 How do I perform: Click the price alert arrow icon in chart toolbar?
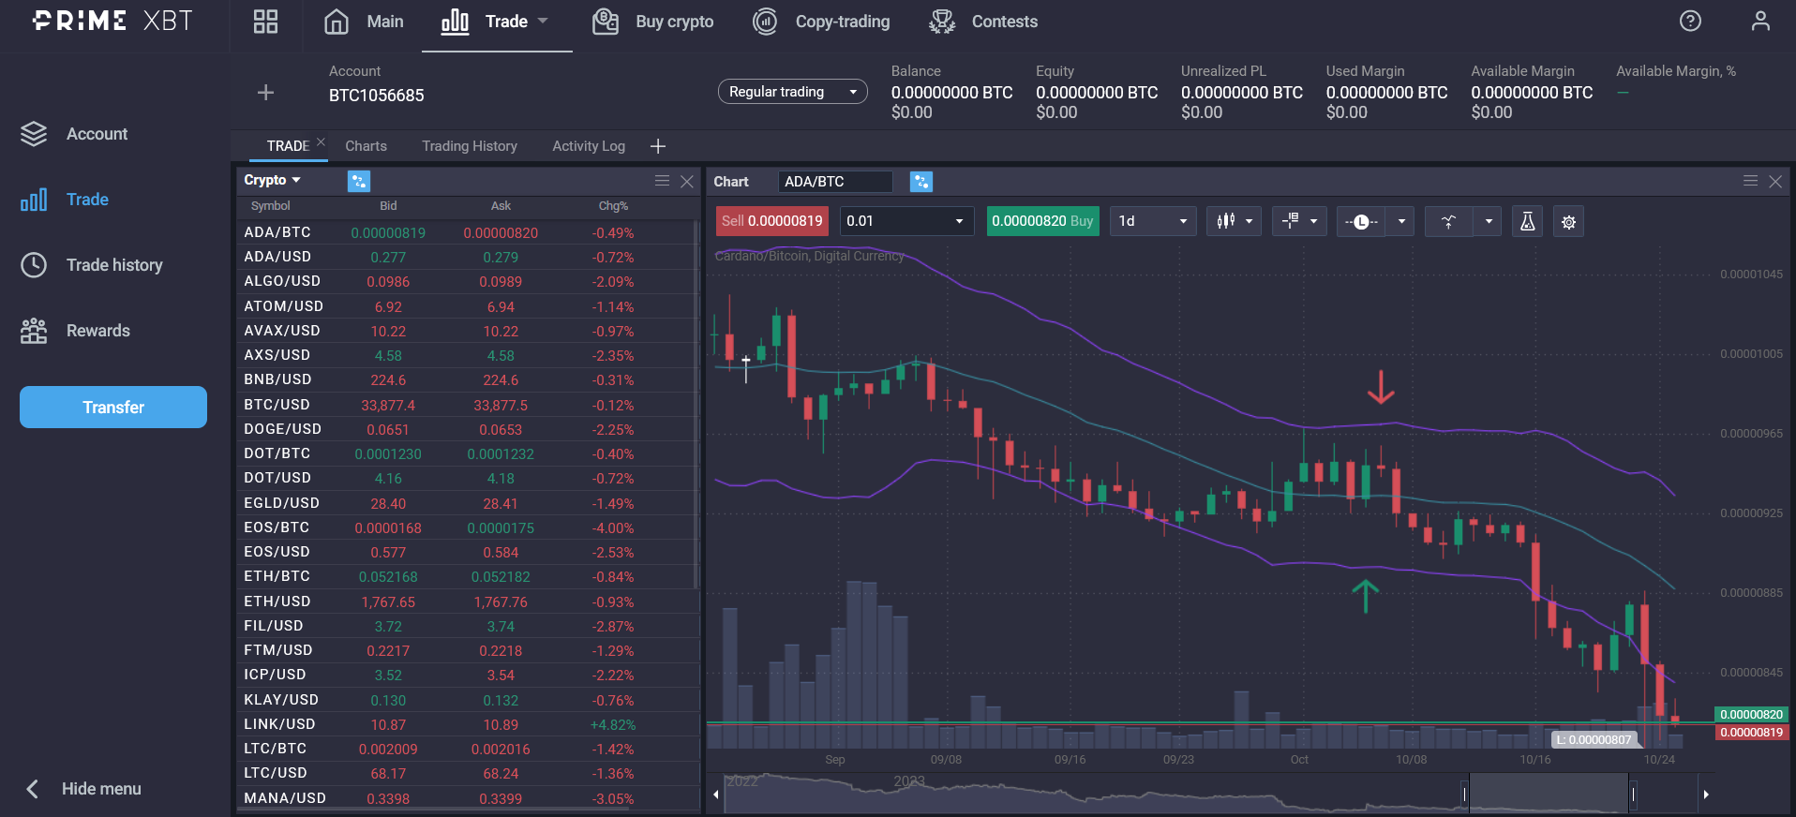[1448, 221]
